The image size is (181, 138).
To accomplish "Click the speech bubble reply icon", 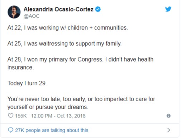I will click(x=10, y=130).
